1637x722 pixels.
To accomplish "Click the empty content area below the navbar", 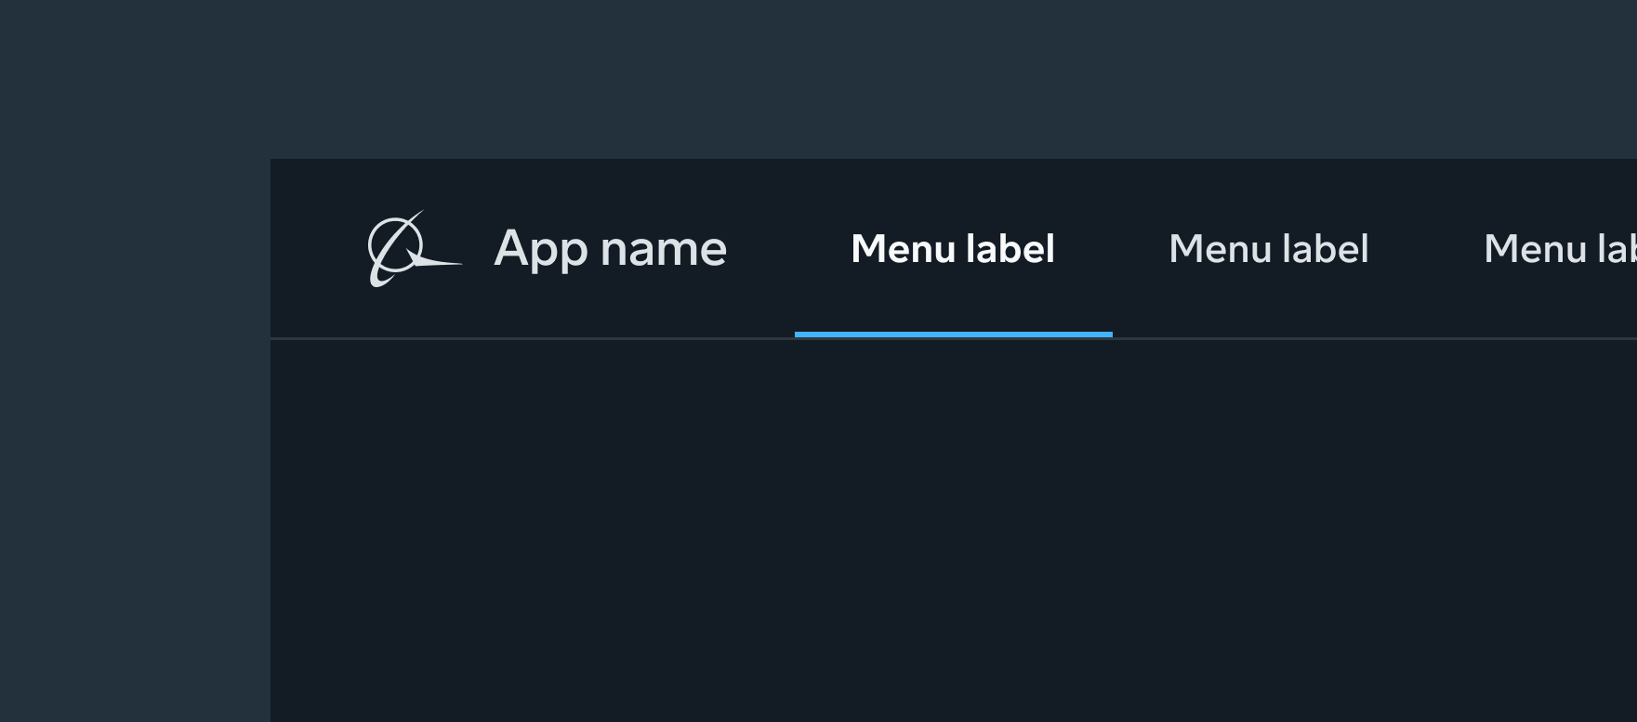I will point(953,530).
